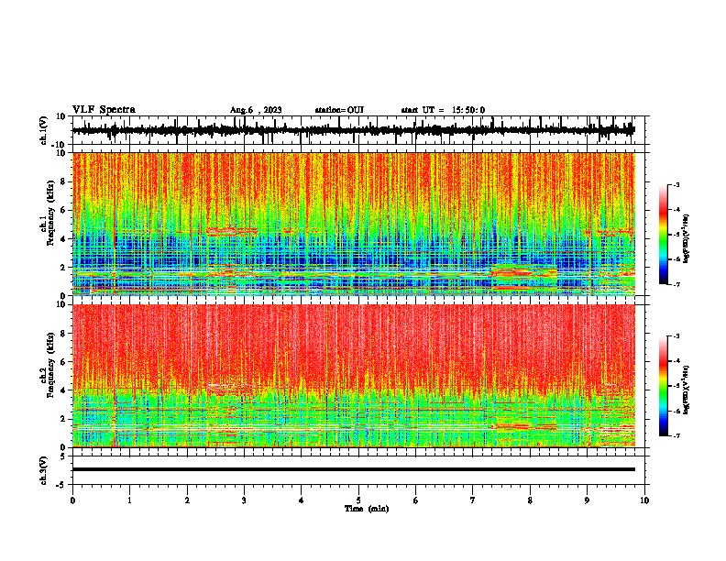Click the "2" kHz tick on ch.2 spectrogram

pos(63,419)
